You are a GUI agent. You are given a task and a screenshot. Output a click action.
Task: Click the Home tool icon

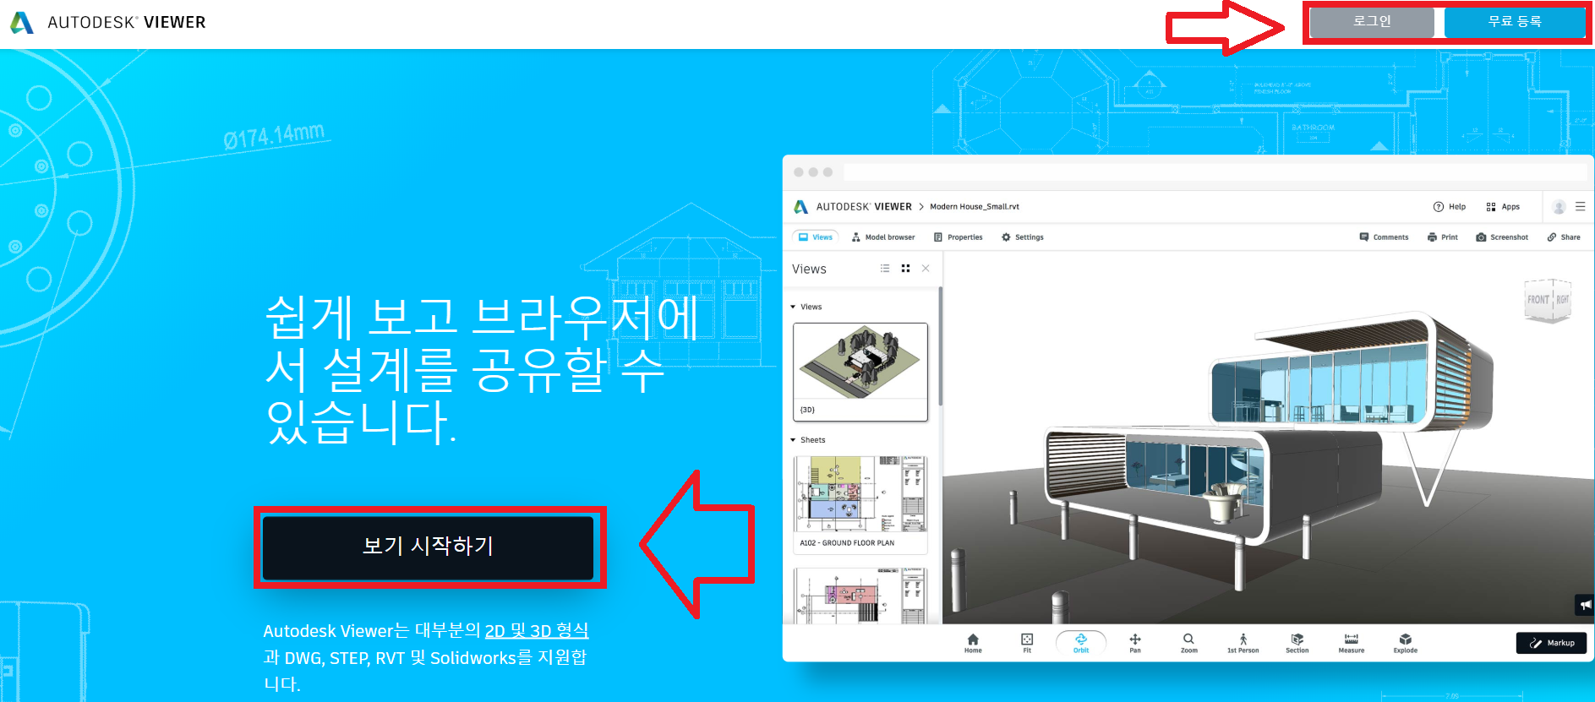point(973,643)
